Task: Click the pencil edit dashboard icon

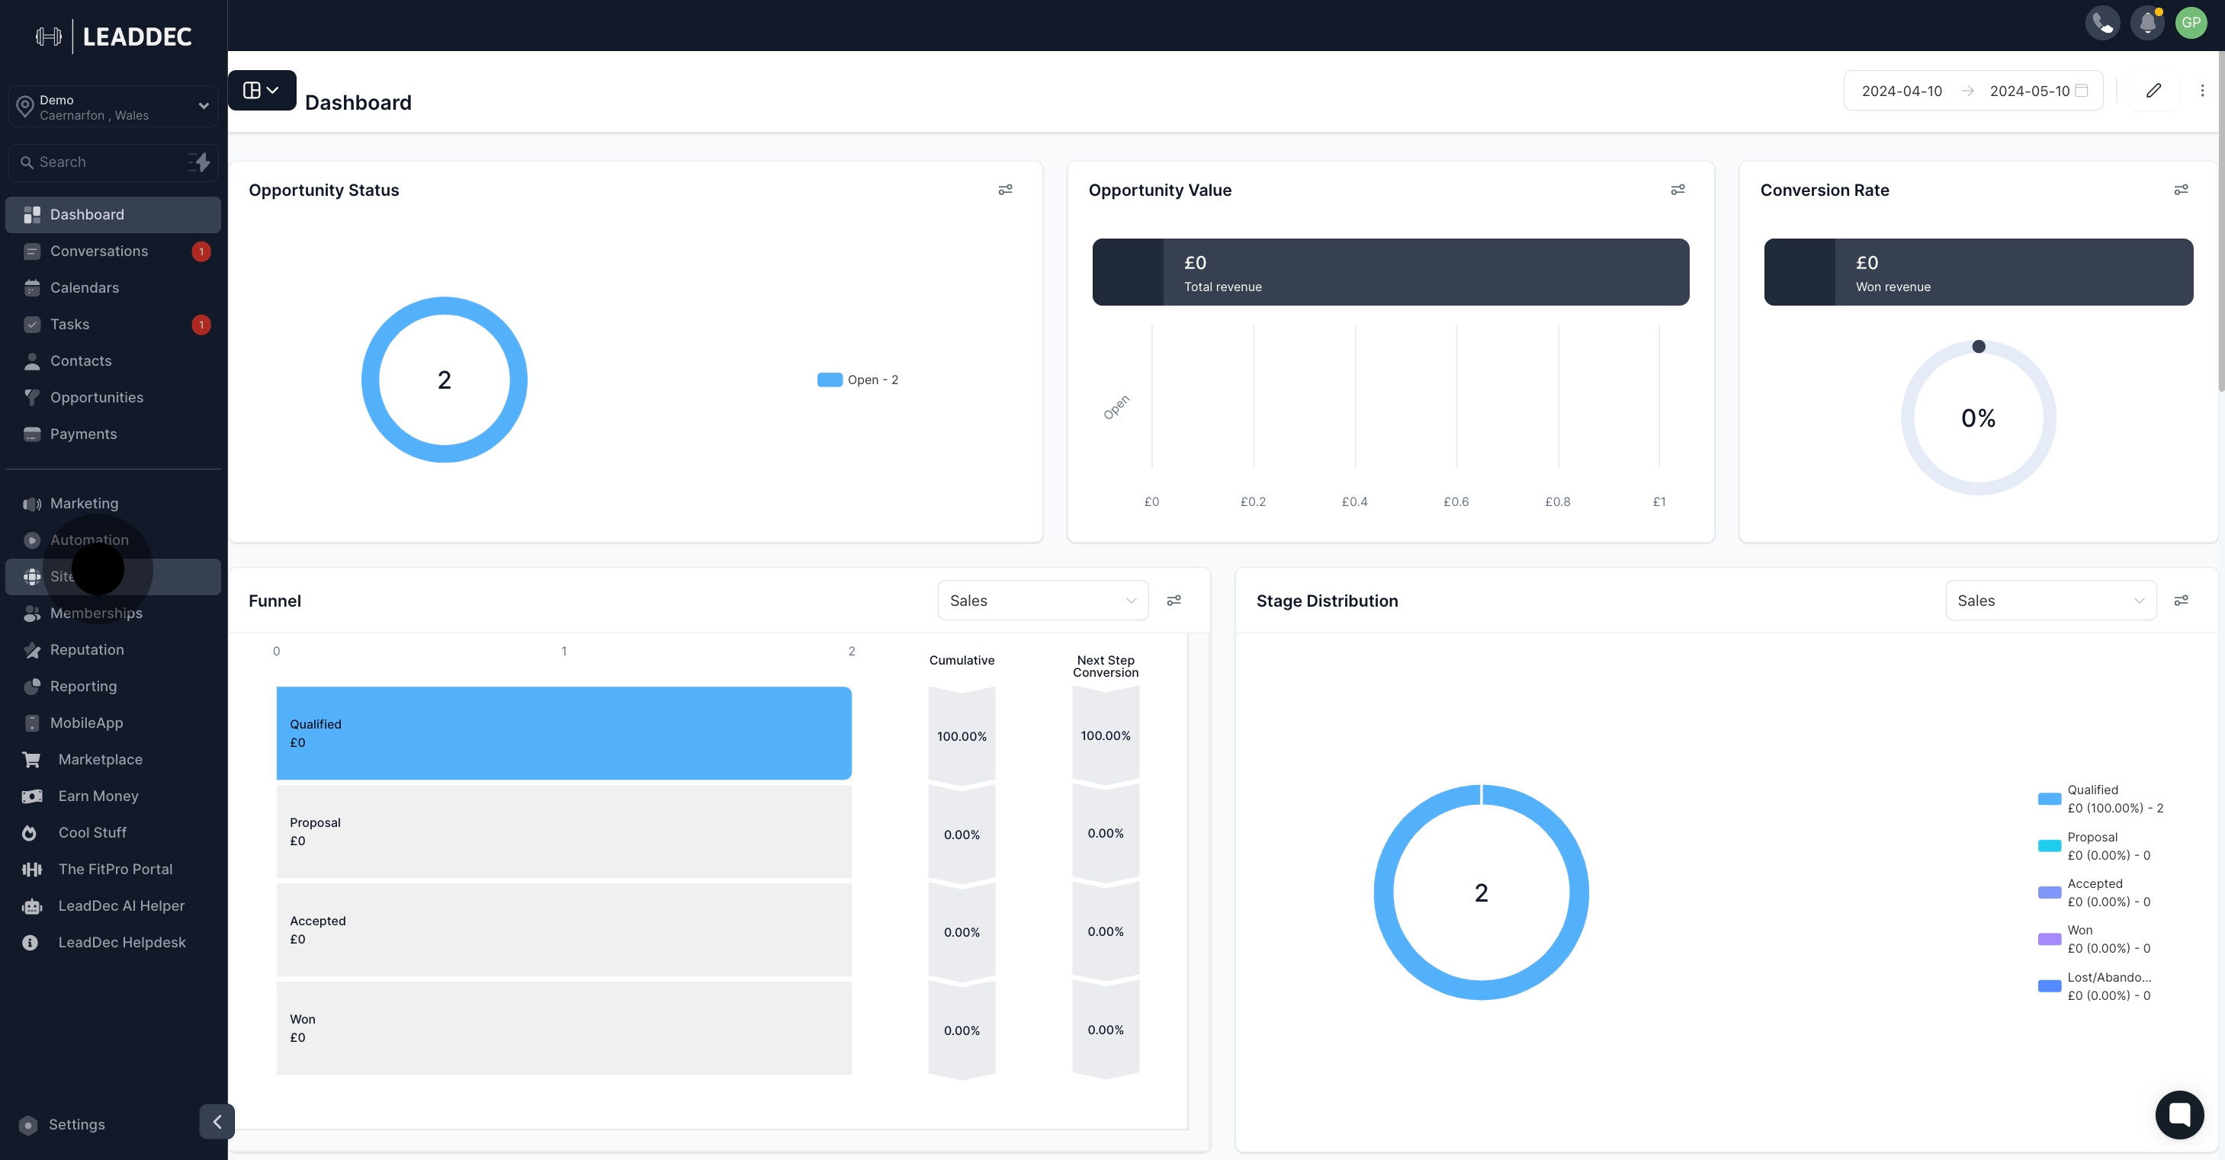Action: point(2153,91)
